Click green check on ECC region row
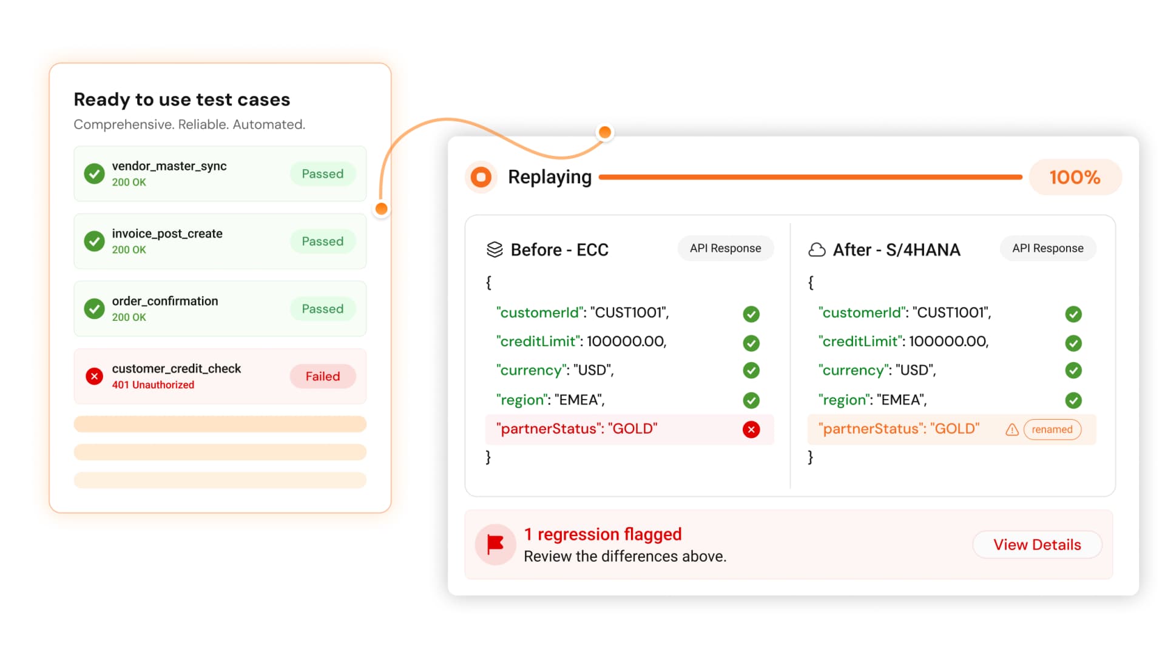1165x658 pixels. (751, 400)
